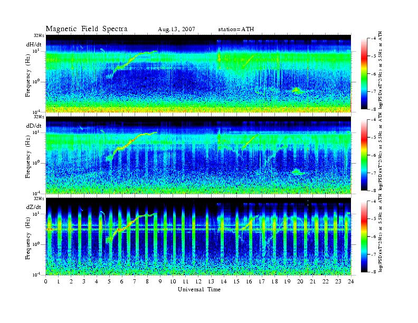Click the "32Hz" label of the dH/dt panel
Viewport: 418px width, 323px height.
point(39,35)
